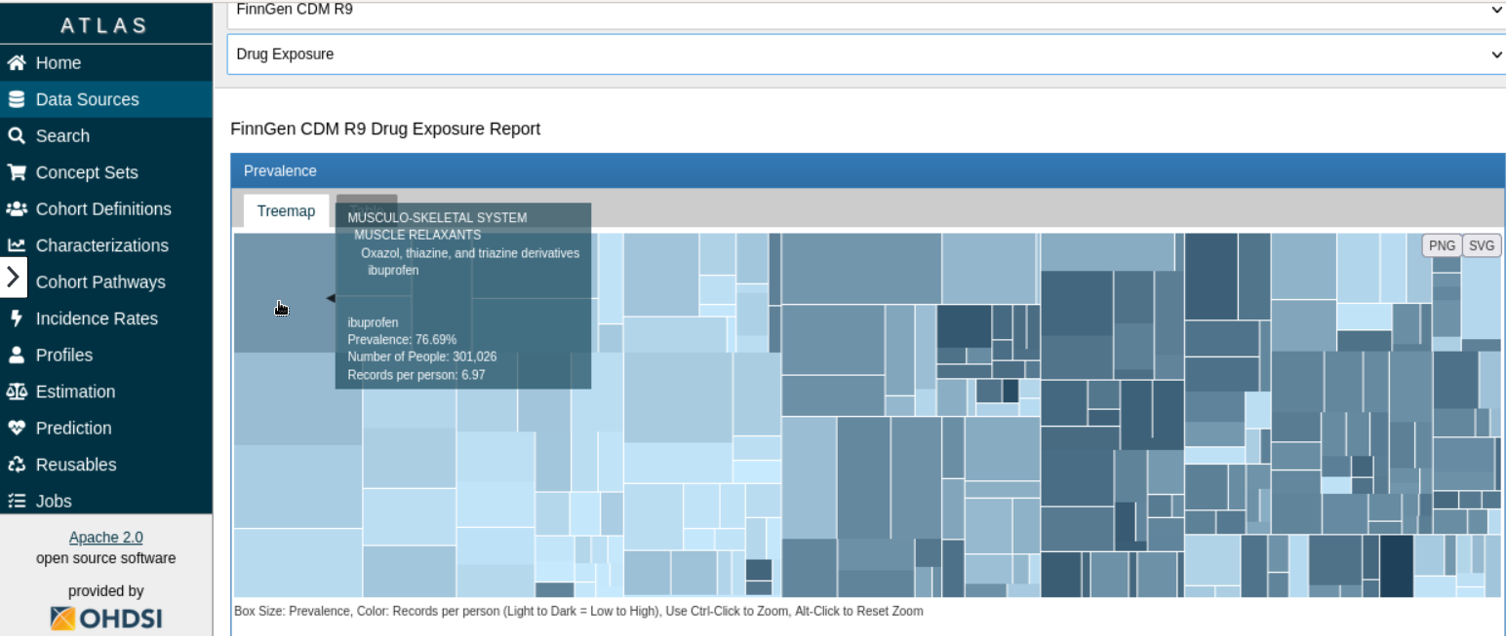Toggle the sidebar collapse chevron

pyautogui.click(x=13, y=278)
